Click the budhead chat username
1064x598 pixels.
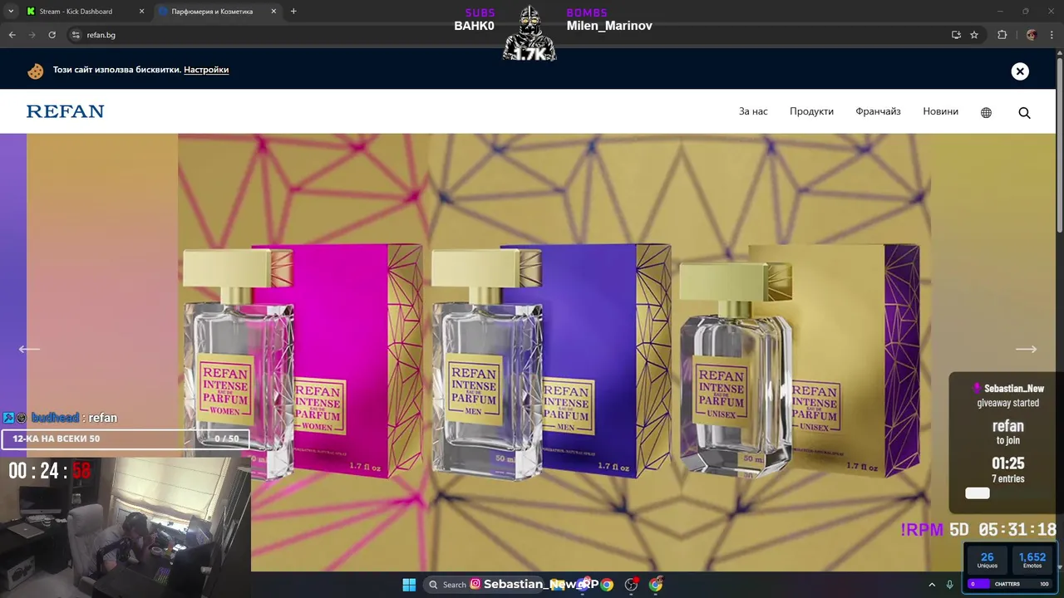pos(55,418)
